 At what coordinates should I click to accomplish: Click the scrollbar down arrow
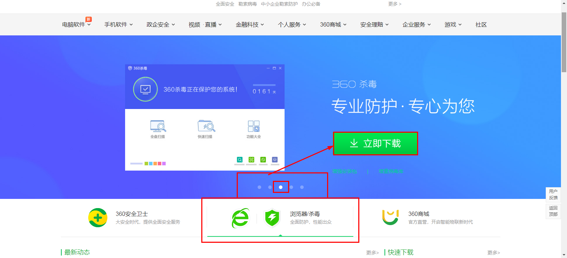(564, 255)
